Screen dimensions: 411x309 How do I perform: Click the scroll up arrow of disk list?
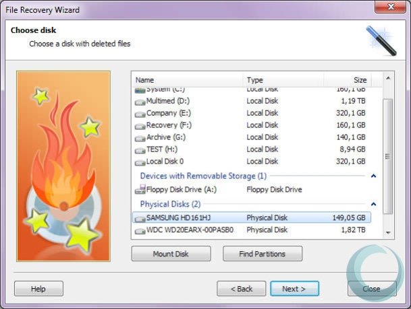388,78
